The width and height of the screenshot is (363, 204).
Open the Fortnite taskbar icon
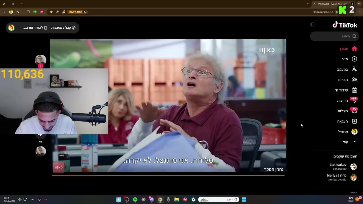point(119,199)
